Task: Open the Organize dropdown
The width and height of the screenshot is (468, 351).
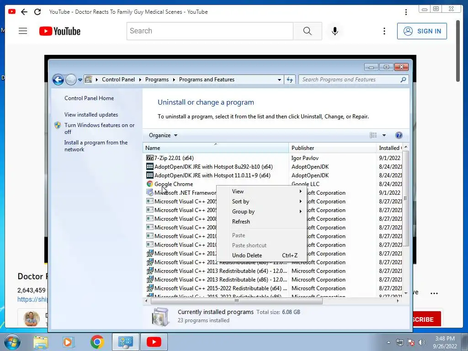Action: click(163, 135)
